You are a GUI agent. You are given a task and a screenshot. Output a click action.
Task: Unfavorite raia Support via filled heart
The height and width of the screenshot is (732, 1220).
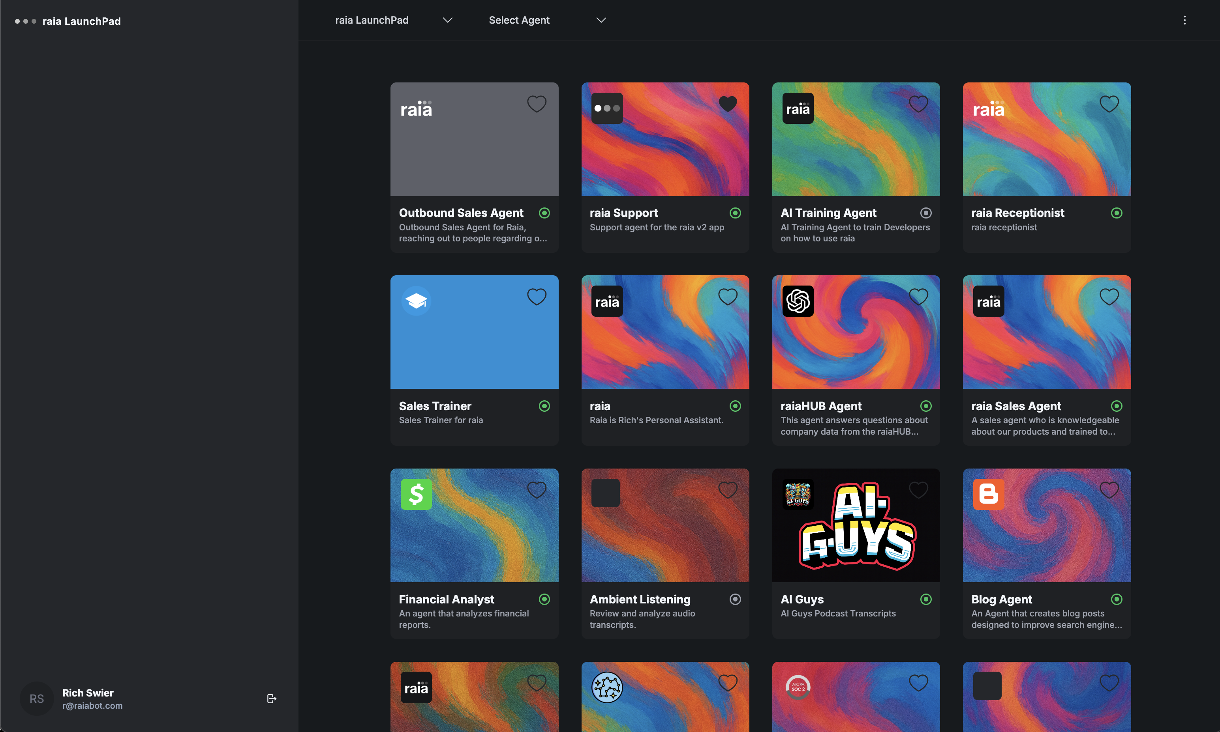tap(727, 104)
